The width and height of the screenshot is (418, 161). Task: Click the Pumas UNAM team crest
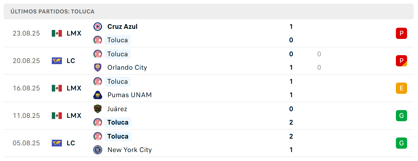98,95
